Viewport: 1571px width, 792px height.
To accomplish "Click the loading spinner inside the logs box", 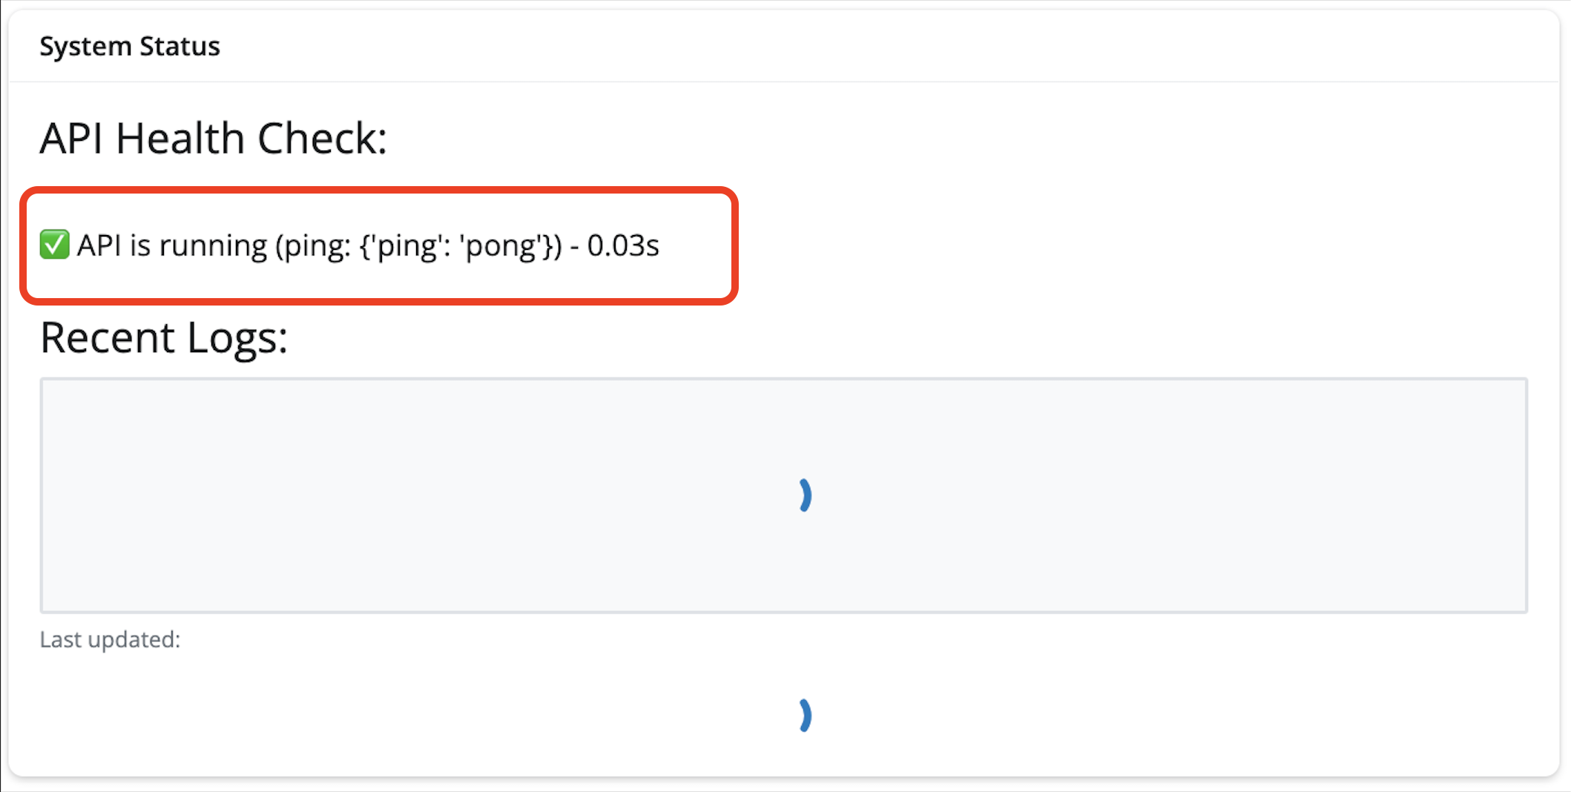I will (806, 495).
